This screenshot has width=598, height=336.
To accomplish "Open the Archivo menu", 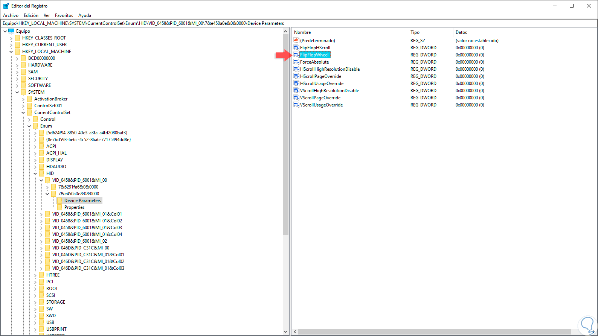I will click(x=11, y=15).
